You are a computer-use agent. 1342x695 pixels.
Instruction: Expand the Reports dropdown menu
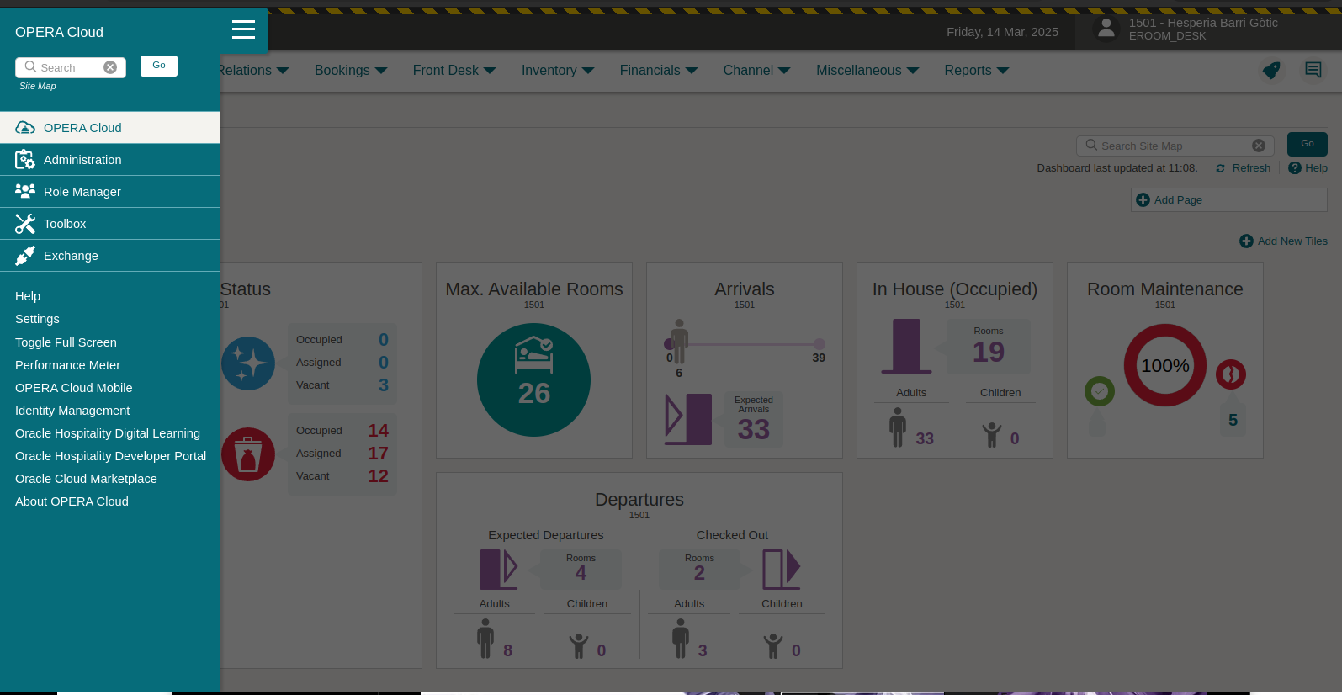click(976, 71)
